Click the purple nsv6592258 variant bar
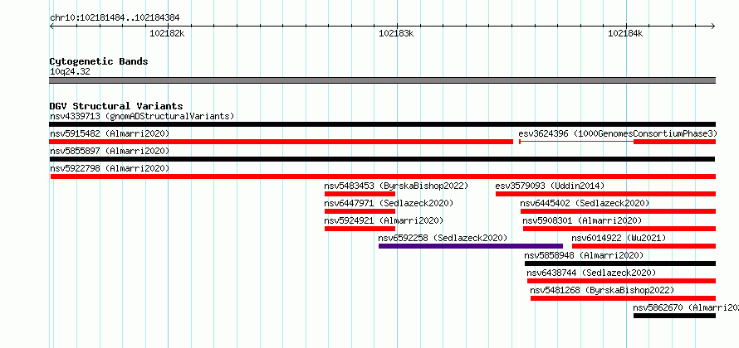Screen dimensions: 739x348 tap(471, 246)
